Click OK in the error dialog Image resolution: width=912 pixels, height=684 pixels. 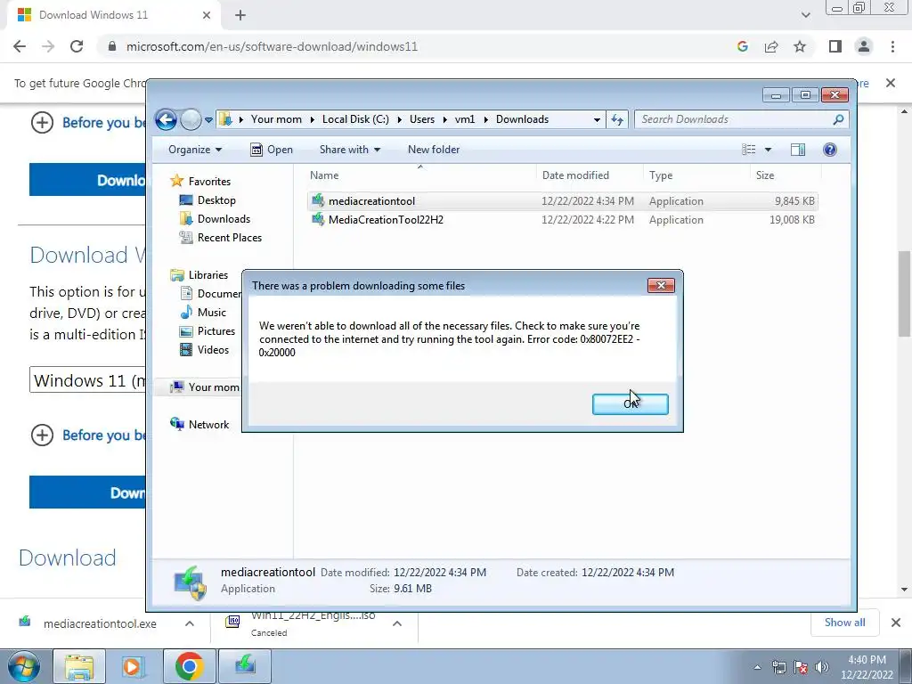(630, 404)
